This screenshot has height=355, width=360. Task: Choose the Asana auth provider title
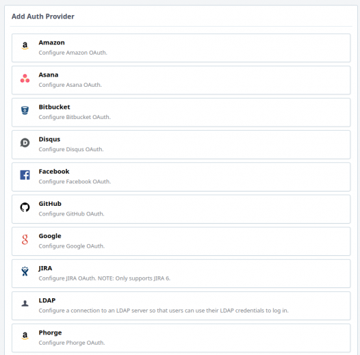[x=49, y=75]
